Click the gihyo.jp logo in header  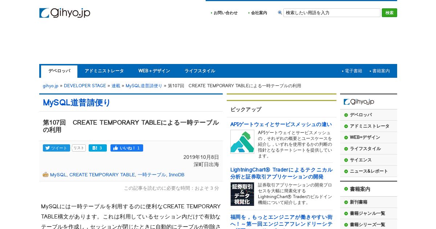[65, 13]
